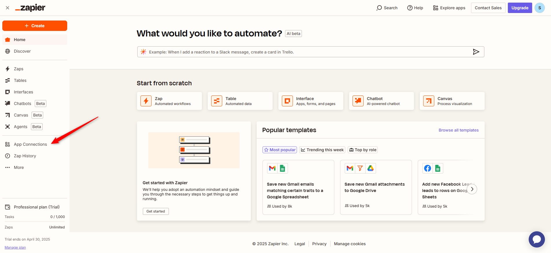Click the Canvas card icon
The image size is (551, 253).
(x=428, y=101)
